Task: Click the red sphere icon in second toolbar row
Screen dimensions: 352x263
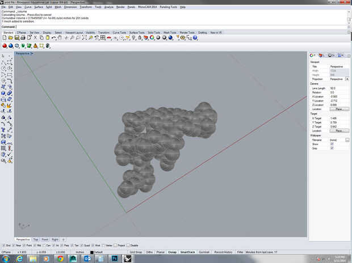Action: pyautogui.click(x=5, y=46)
